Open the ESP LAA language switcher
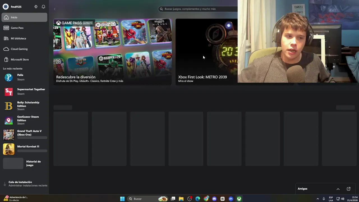 pyautogui.click(x=331, y=199)
